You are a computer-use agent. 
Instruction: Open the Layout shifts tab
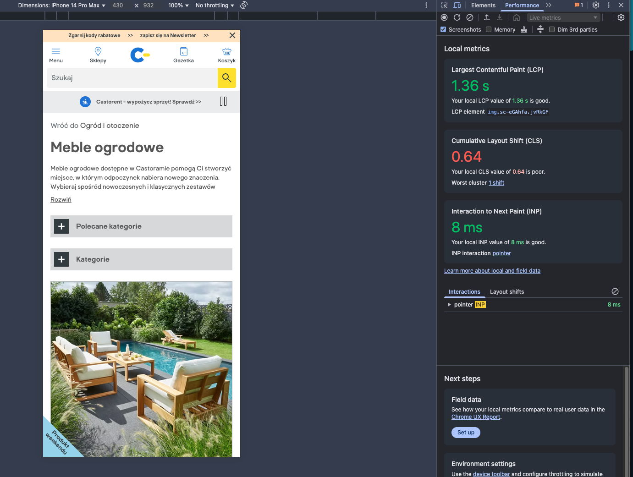pos(506,291)
